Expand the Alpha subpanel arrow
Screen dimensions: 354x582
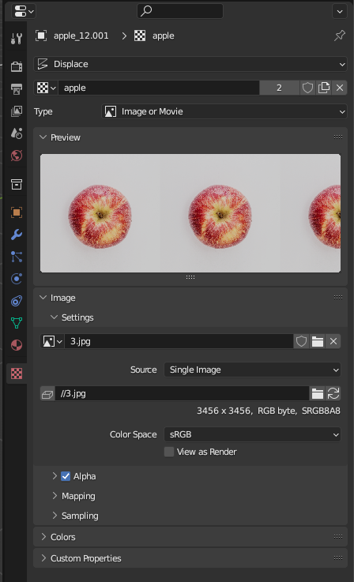[x=55, y=476]
